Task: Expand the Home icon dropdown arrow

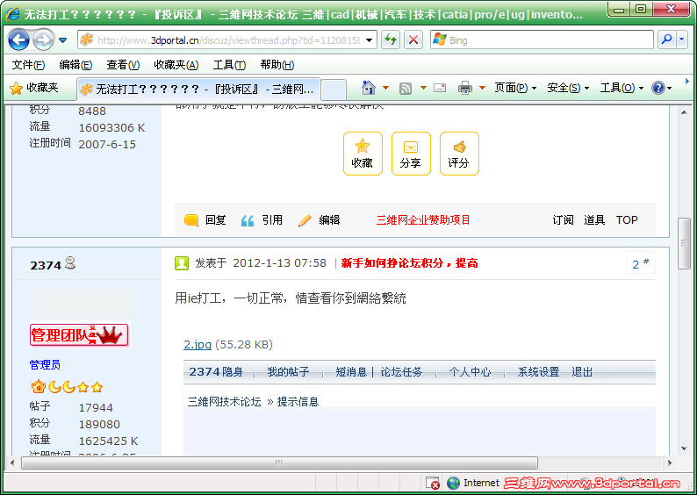Action: point(386,88)
